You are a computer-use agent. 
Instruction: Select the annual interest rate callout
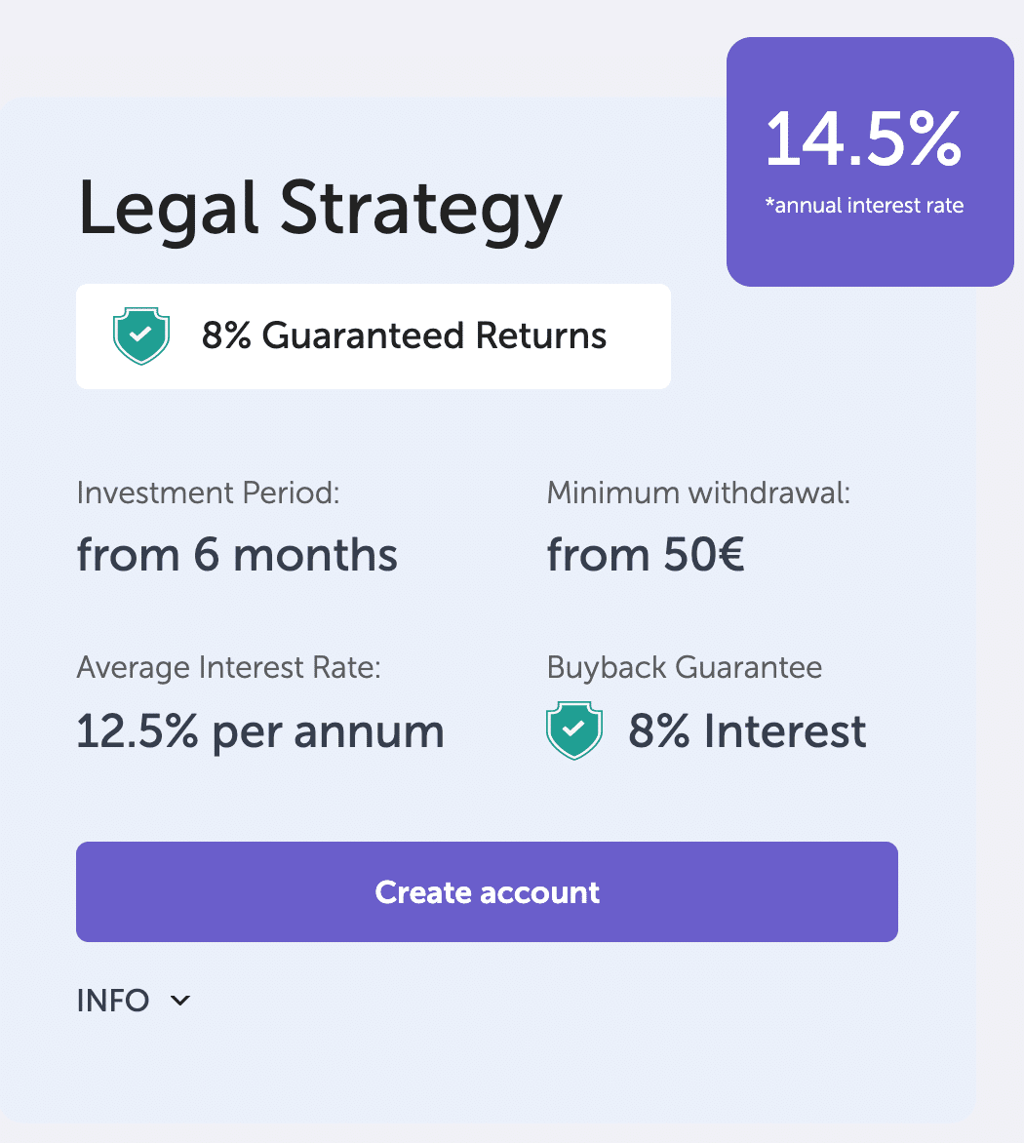coord(865,205)
